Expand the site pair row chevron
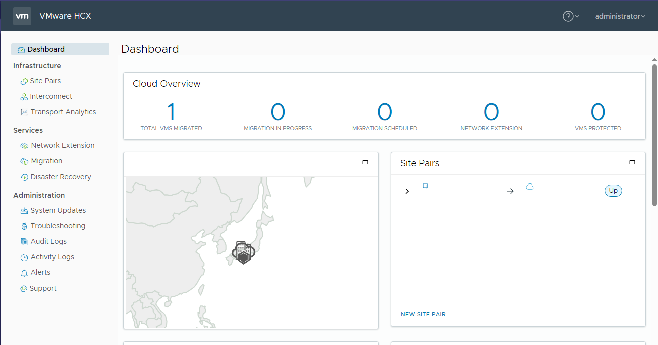 click(407, 191)
